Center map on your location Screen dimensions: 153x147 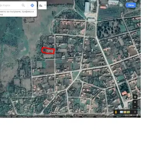[x=135, y=97]
